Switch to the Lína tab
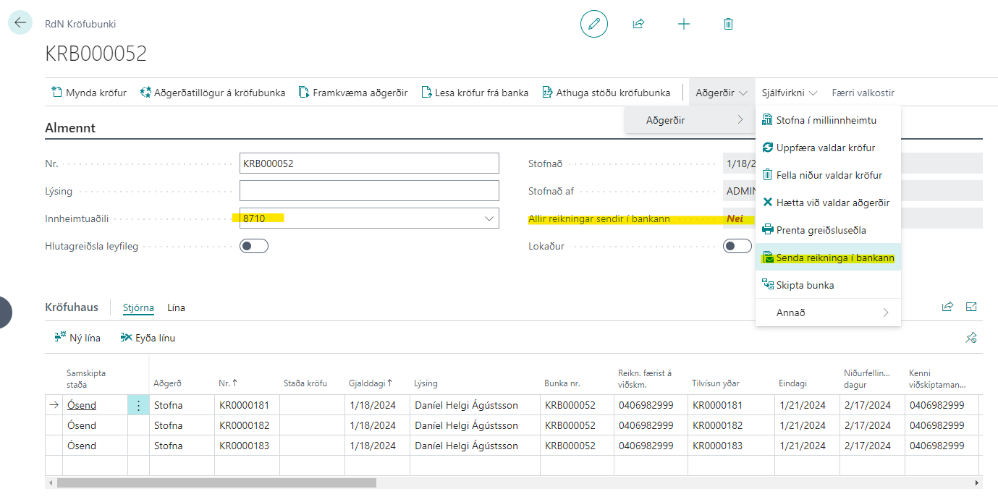The image size is (998, 502). point(176,307)
